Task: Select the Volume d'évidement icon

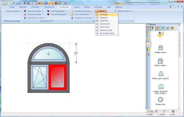Action: point(48,14)
